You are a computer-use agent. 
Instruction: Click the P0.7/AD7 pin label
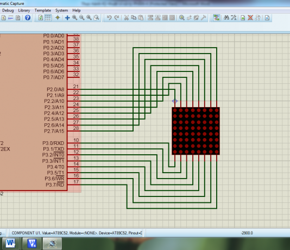click(x=54, y=77)
